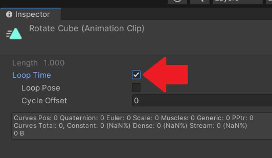Click the Cycle Offset input field
This screenshot has height=158, width=272.
coord(202,101)
